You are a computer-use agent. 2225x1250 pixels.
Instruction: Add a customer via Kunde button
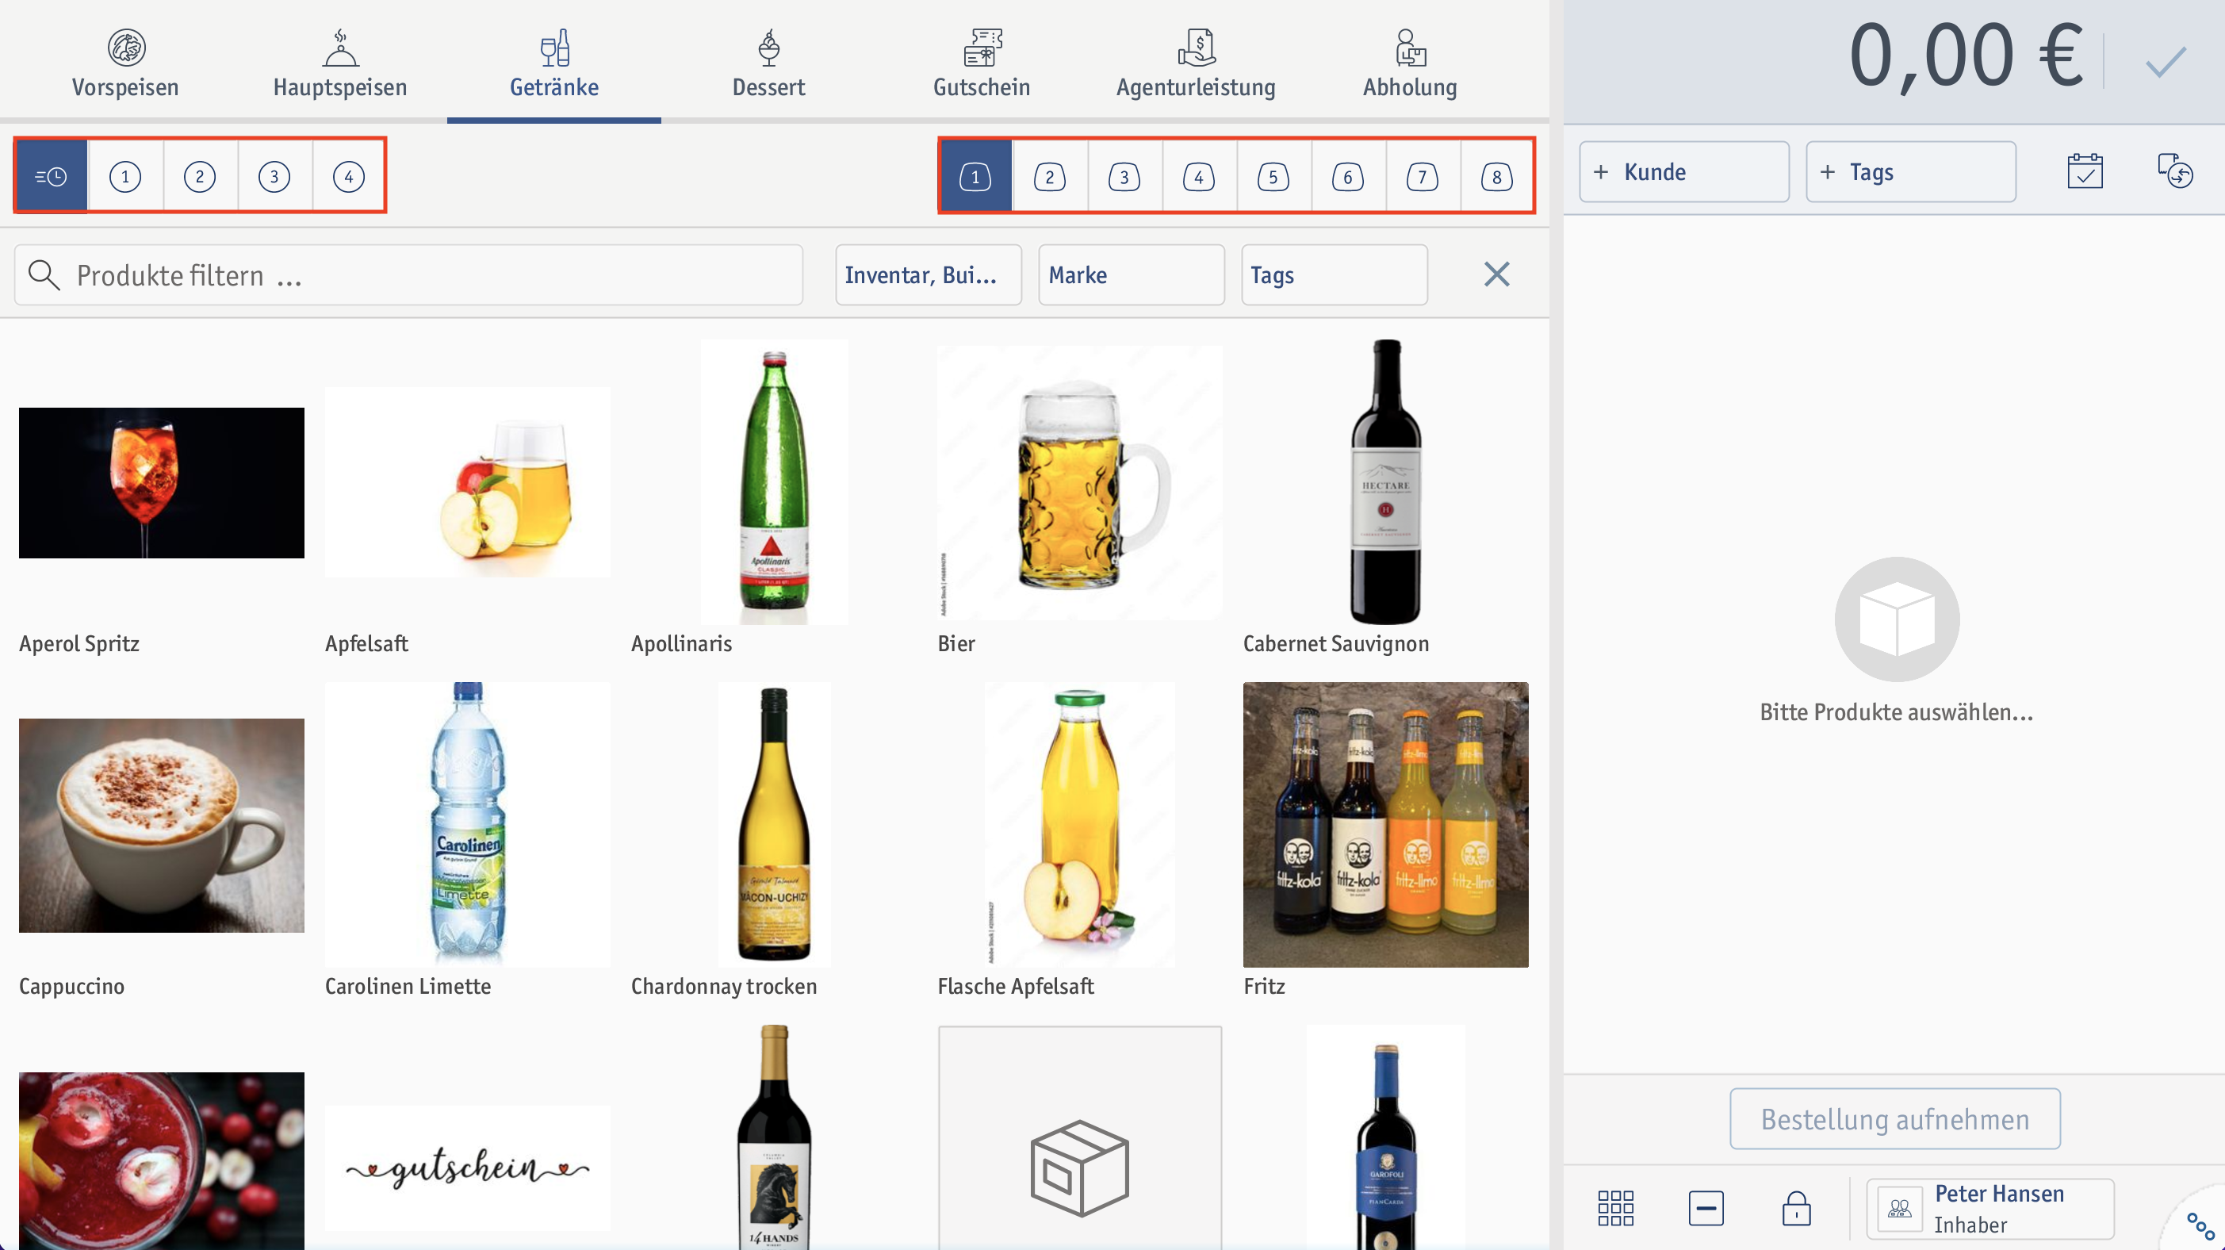click(x=1684, y=172)
